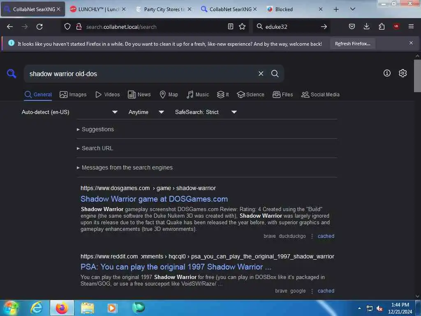This screenshot has height=316, width=421.
Task: Launch Internet Explorer from the taskbar
Action: point(37,308)
